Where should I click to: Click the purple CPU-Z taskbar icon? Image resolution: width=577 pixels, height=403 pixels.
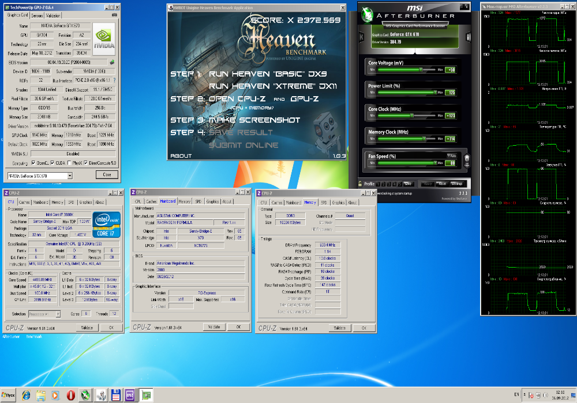pos(129,396)
